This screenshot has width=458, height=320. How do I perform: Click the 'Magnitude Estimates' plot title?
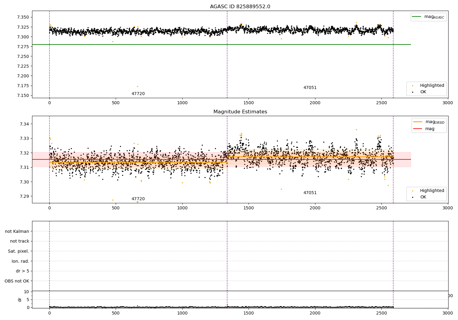click(240, 112)
